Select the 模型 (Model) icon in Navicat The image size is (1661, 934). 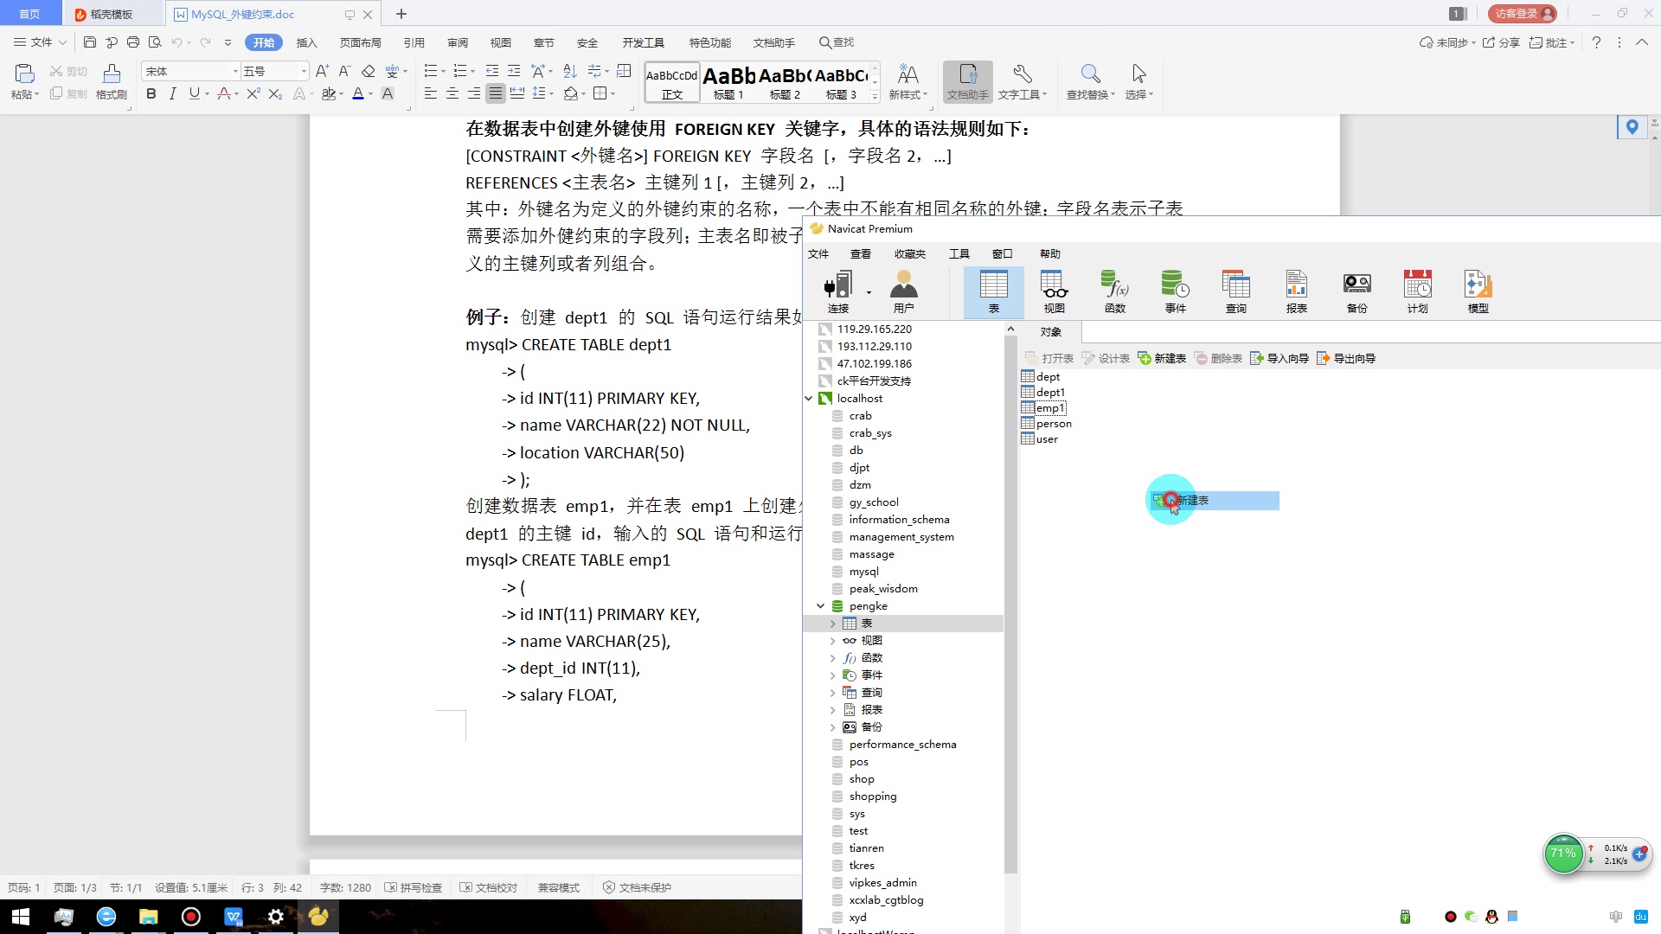click(x=1477, y=290)
